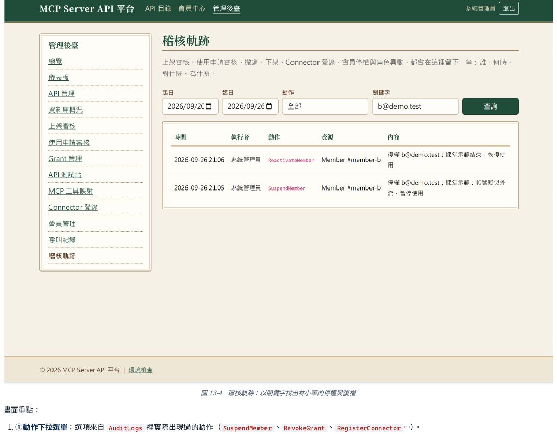
Task: Click the 關鍵字 field containing b@demo.test
Action: tap(415, 106)
